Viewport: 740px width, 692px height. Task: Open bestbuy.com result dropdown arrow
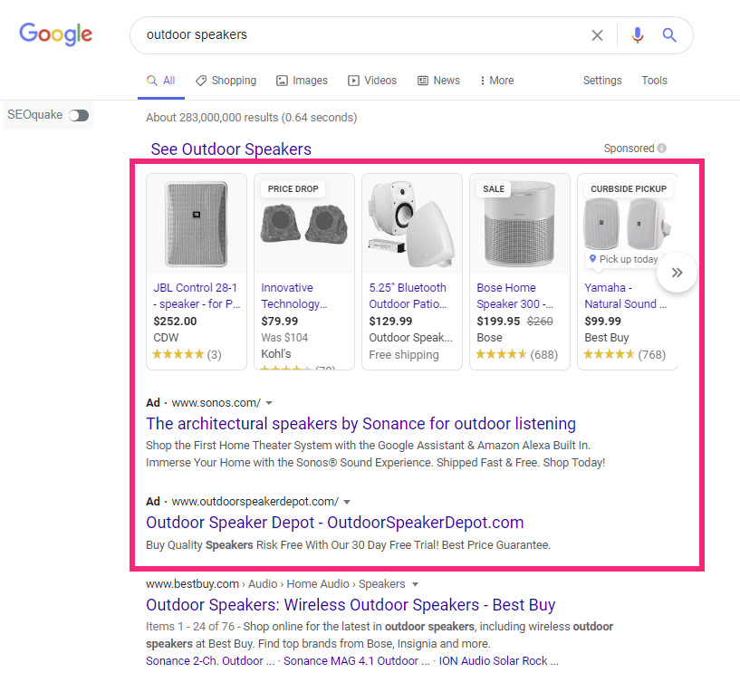tap(415, 584)
